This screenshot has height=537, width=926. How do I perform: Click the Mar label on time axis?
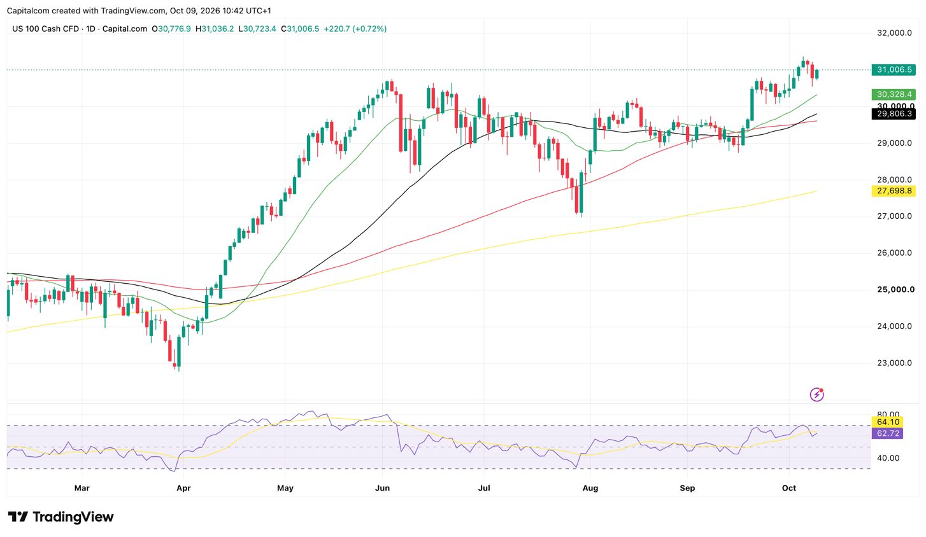(x=82, y=488)
